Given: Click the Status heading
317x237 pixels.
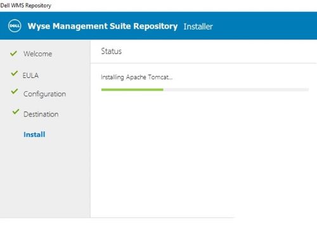Looking at the screenshot, I should coord(112,51).
